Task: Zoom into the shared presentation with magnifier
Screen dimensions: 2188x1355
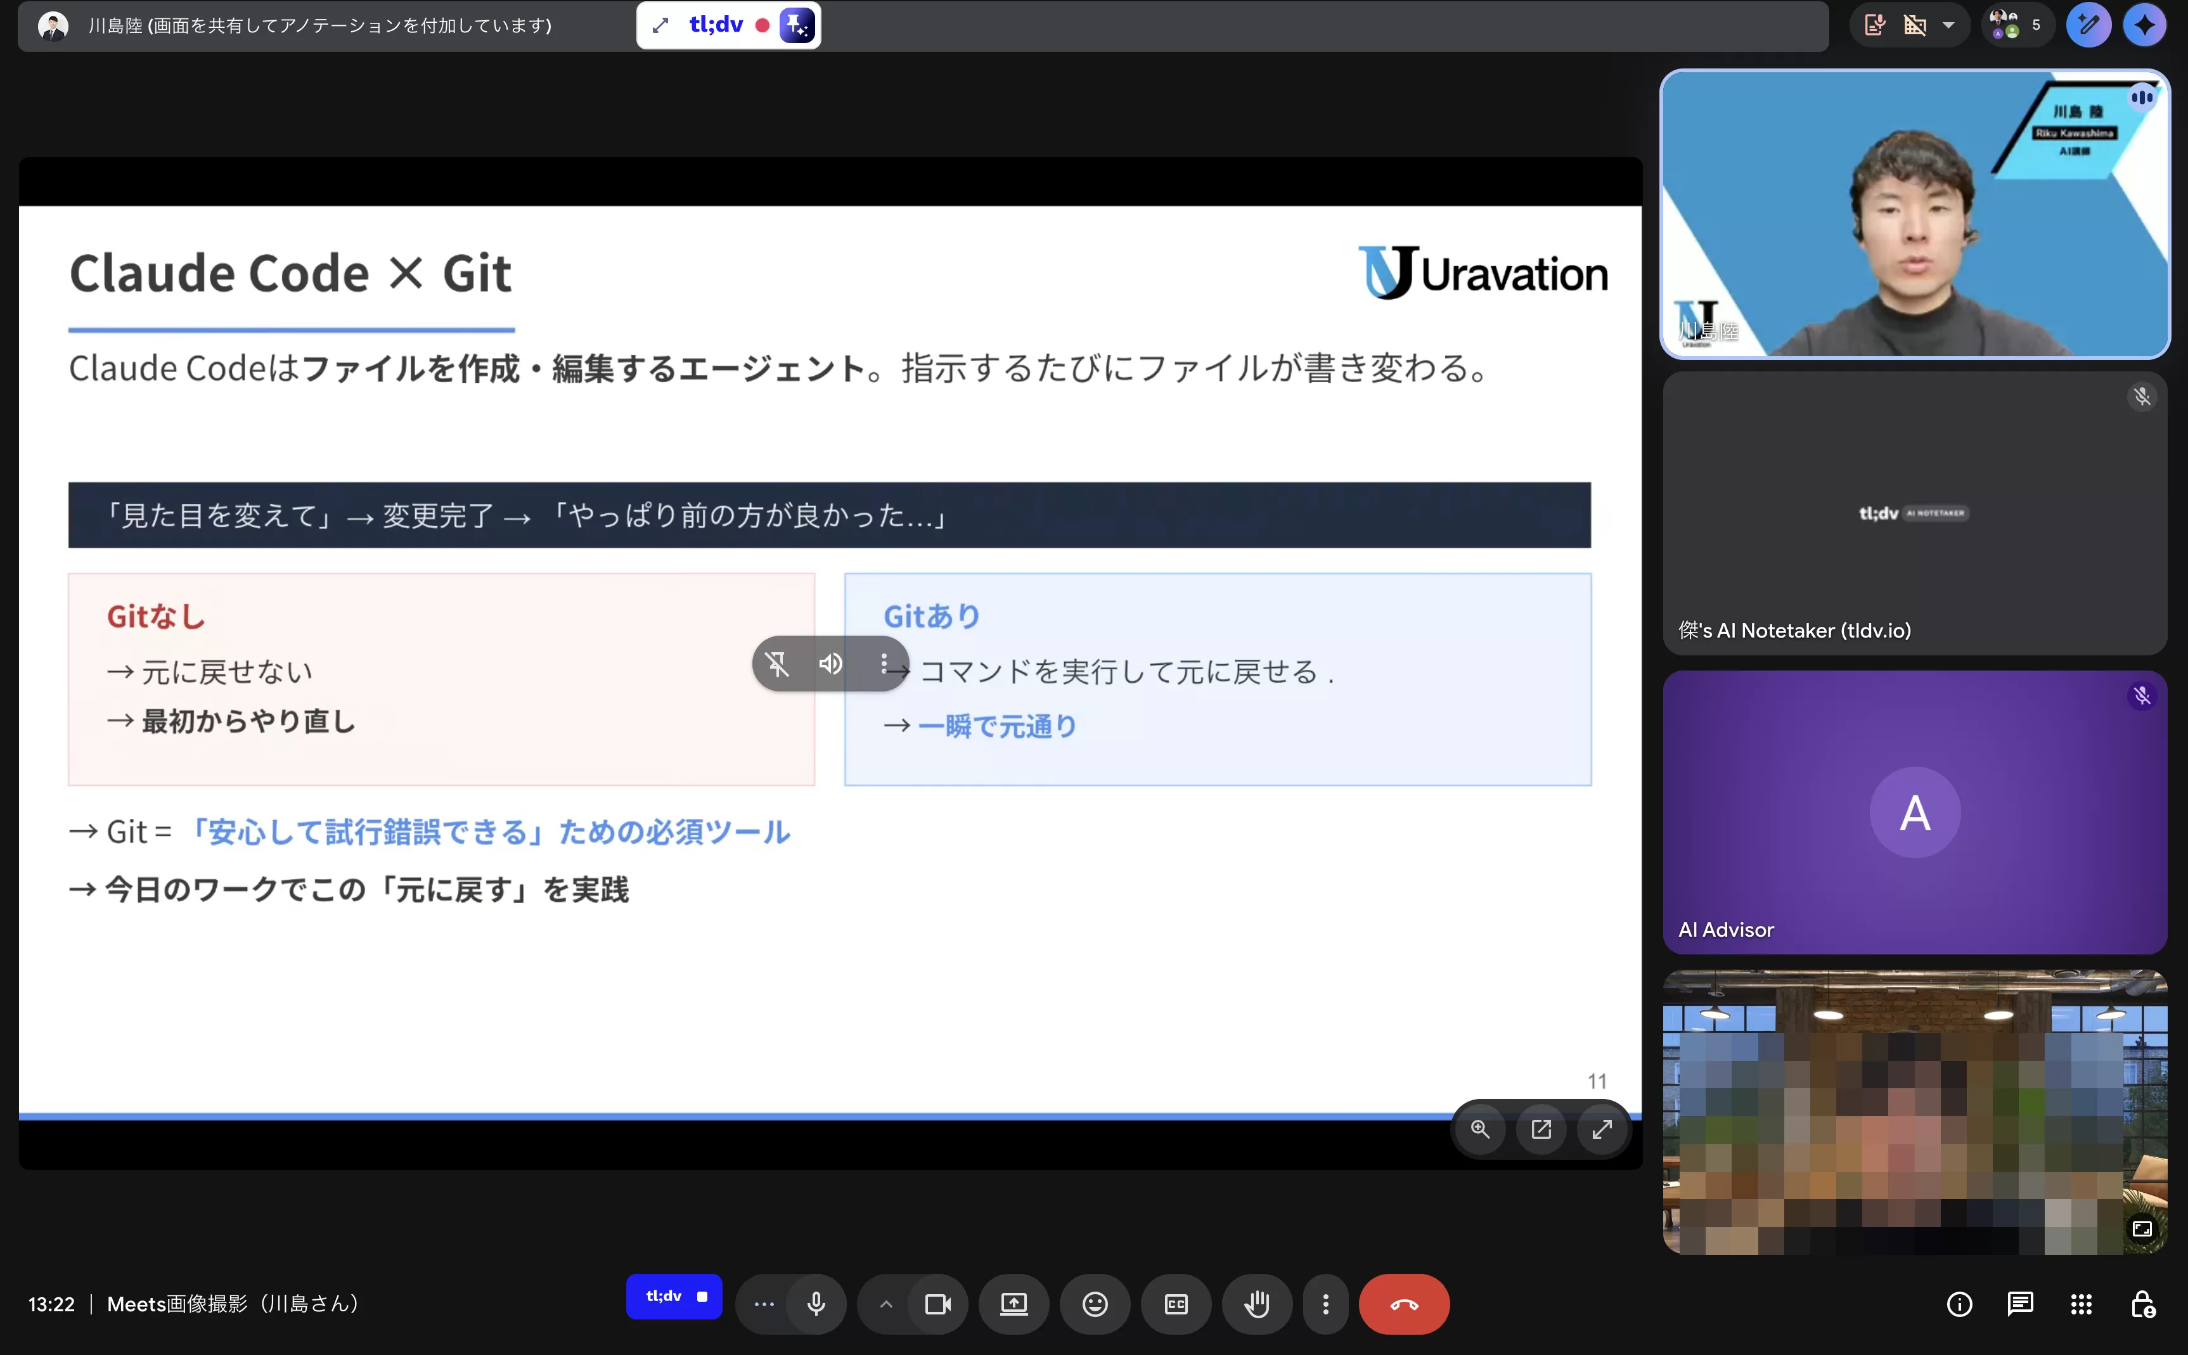Action: coord(1481,1129)
